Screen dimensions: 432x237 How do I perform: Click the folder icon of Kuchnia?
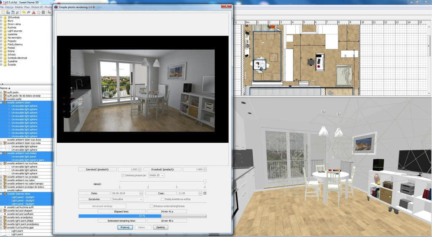click(5, 27)
